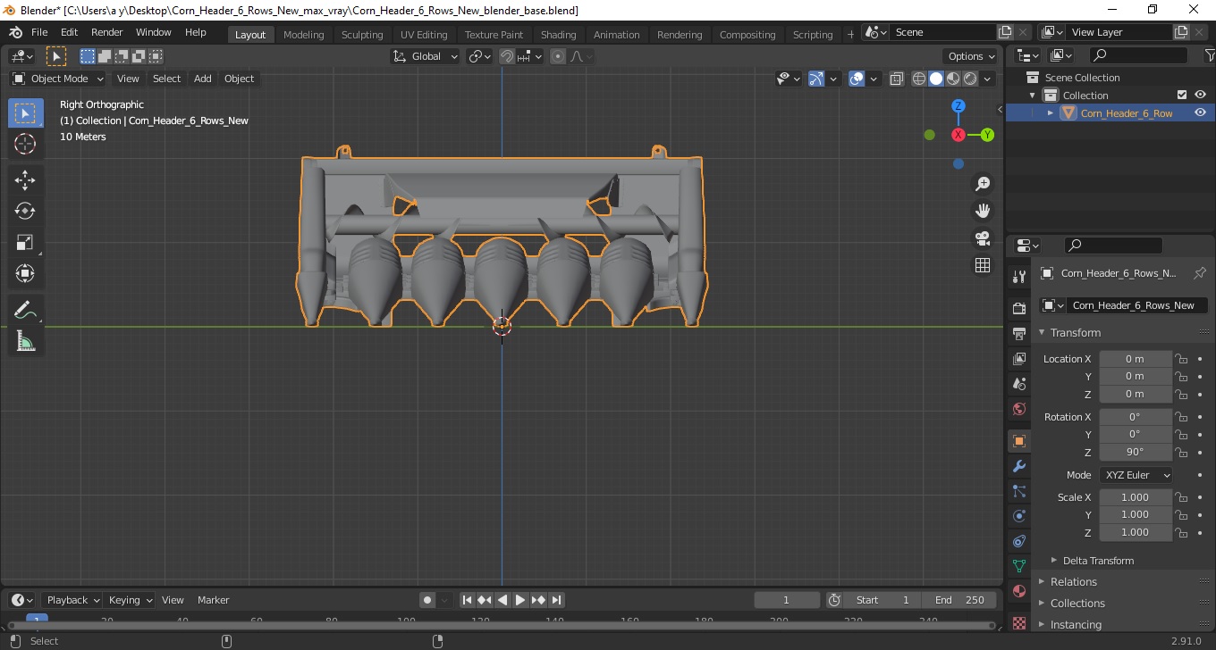The image size is (1216, 650).
Task: Open the viewport shading options arrow
Action: (988, 79)
